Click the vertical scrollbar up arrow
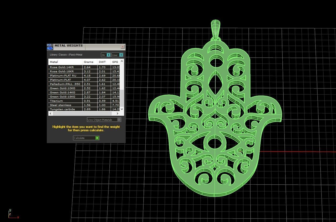The width and height of the screenshot is (336, 222). (x=122, y=61)
